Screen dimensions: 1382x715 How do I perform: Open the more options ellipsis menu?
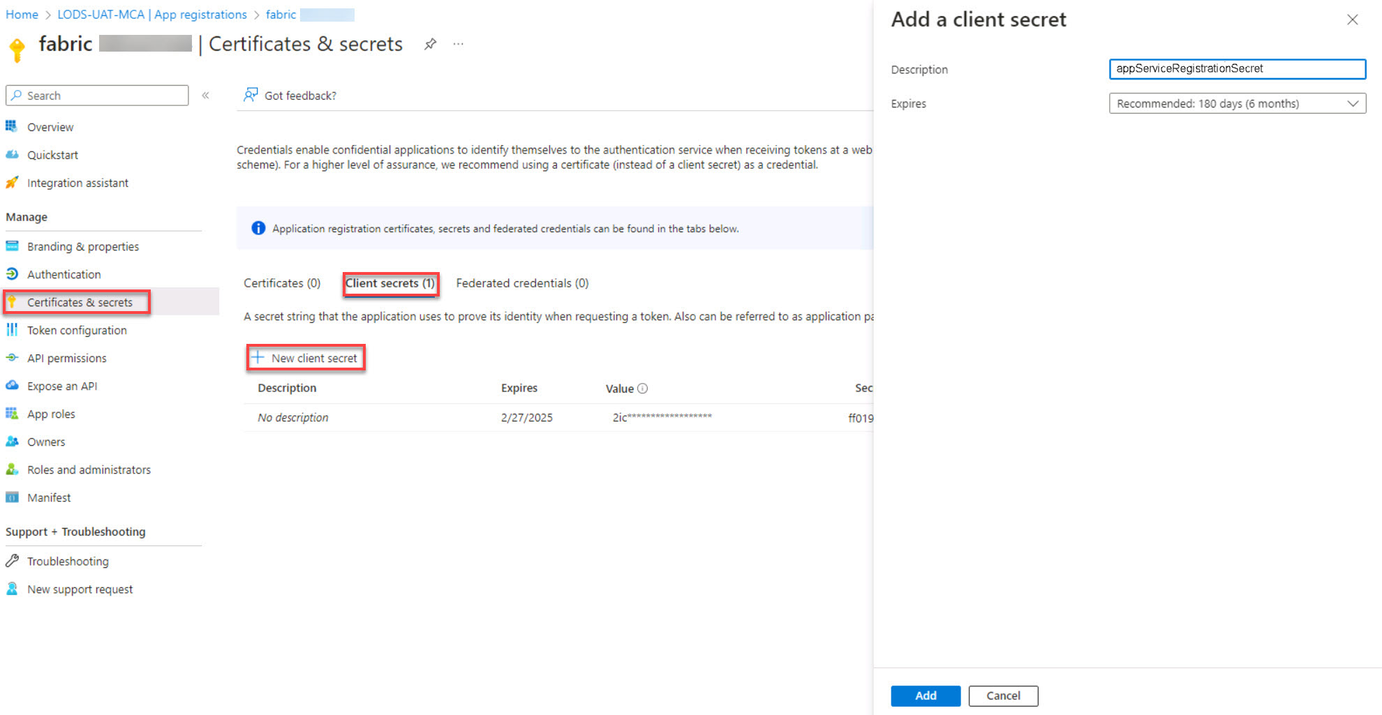click(x=458, y=44)
